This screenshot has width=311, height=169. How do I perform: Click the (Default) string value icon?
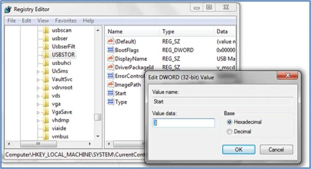pos(110,41)
